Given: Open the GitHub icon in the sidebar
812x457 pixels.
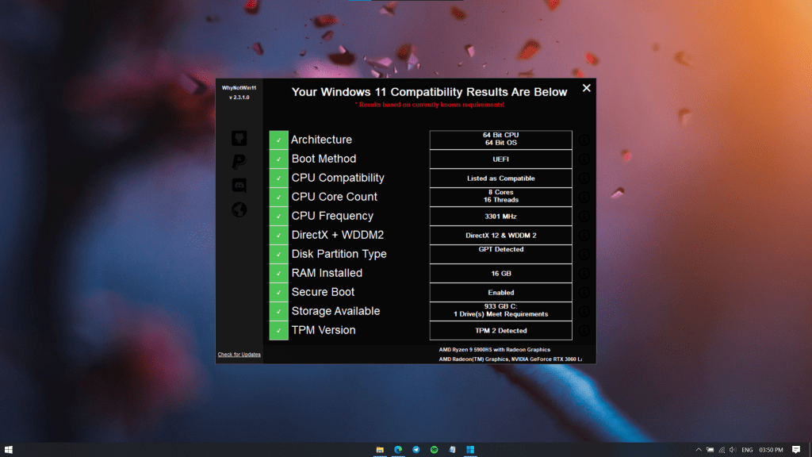Looking at the screenshot, I should click(x=239, y=138).
